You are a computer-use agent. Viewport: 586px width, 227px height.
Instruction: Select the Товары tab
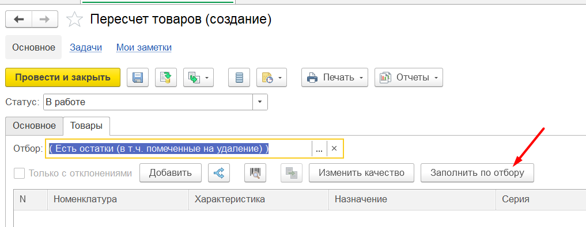(x=86, y=126)
